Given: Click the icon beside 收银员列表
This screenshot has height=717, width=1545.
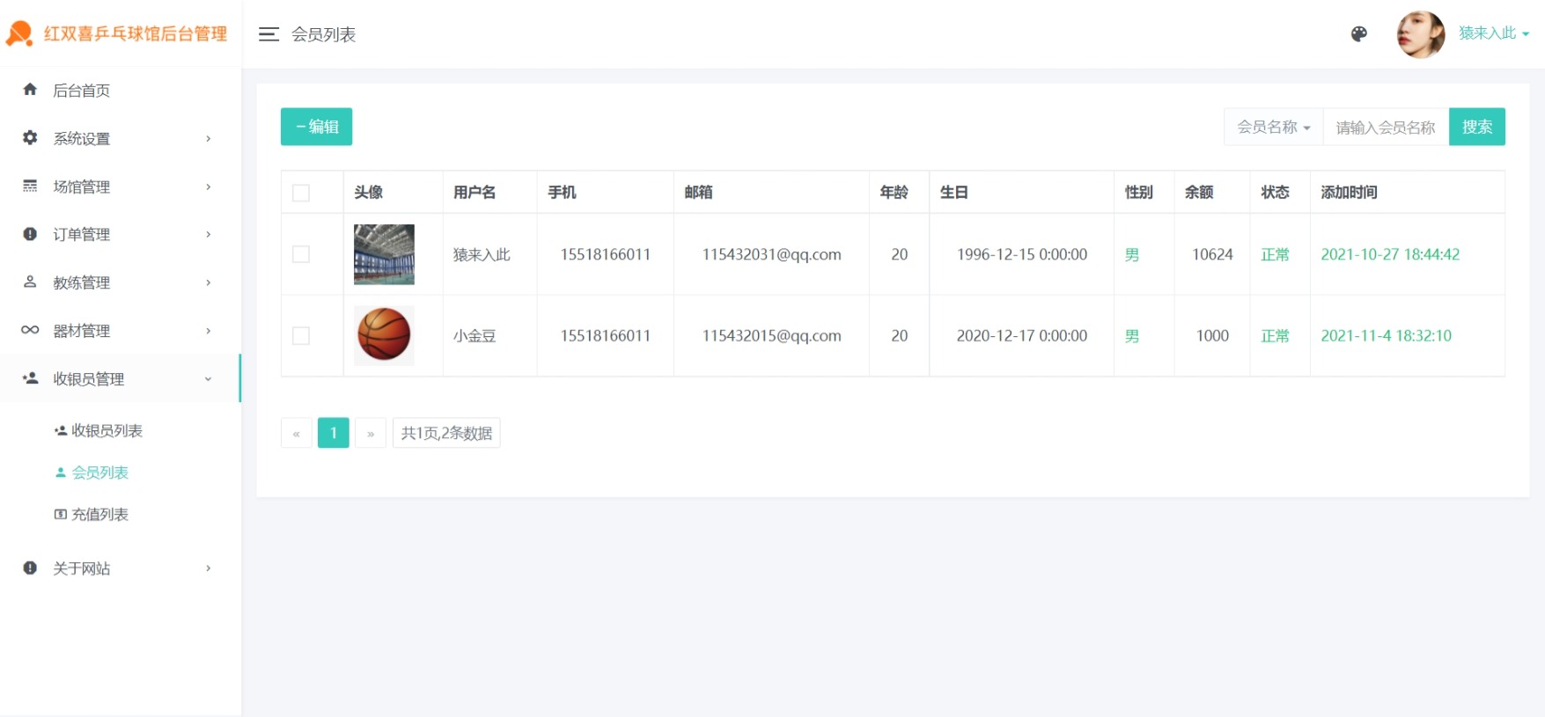Looking at the screenshot, I should click(61, 430).
